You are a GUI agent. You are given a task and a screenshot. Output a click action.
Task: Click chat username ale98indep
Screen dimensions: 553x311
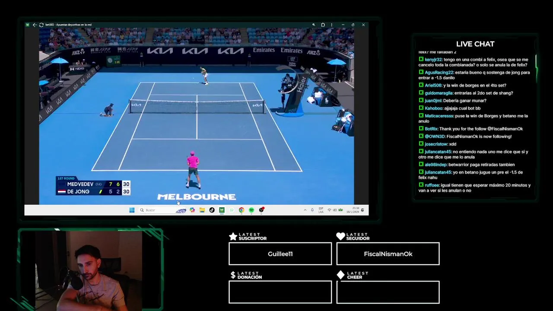[436, 165]
